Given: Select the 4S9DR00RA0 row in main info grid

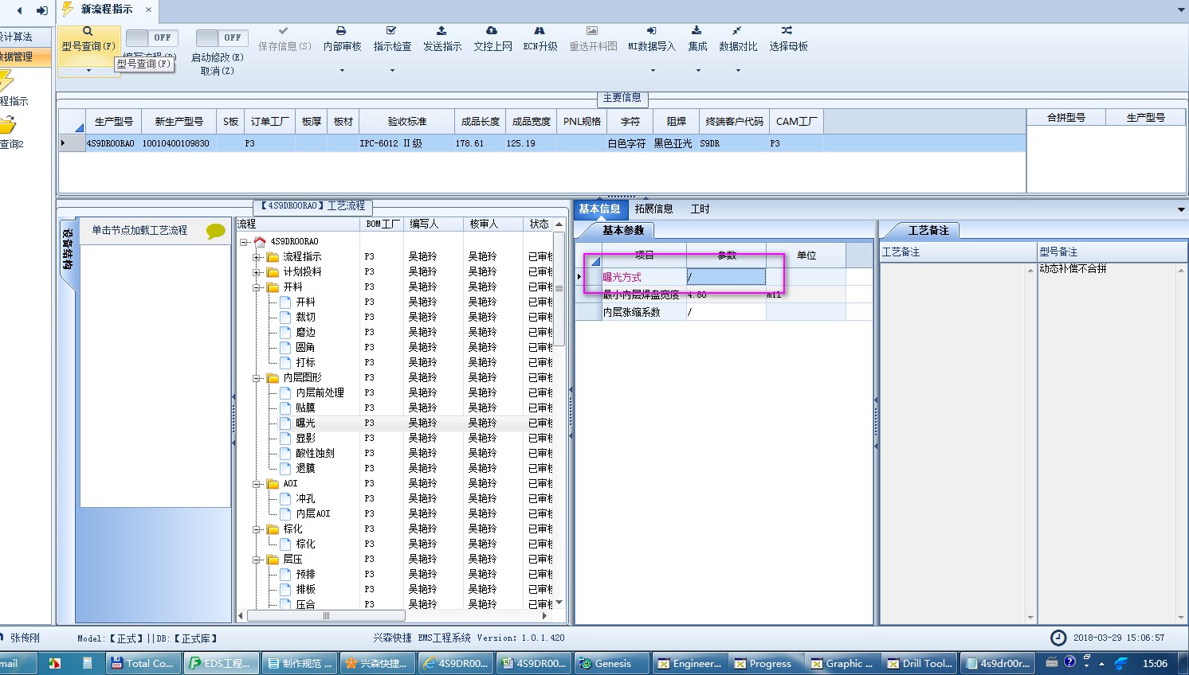Looking at the screenshot, I should (x=542, y=143).
